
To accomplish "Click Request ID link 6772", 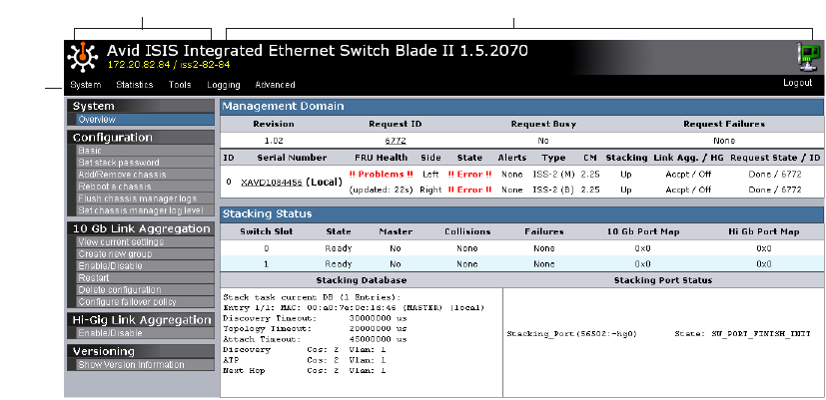I will coord(396,141).
